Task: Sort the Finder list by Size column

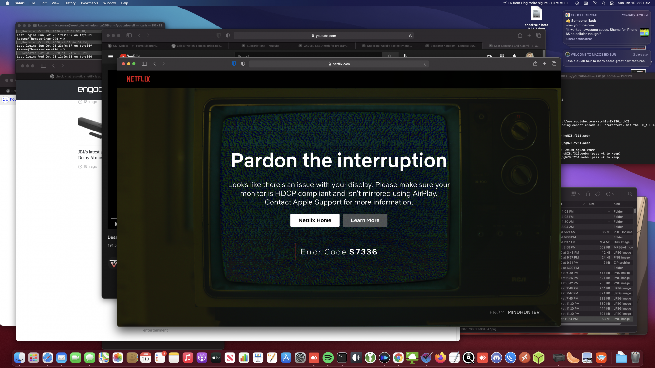Action: tap(599, 204)
